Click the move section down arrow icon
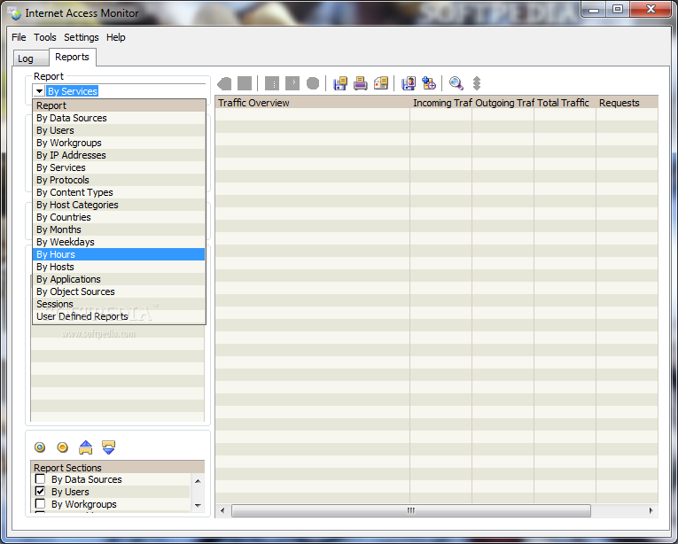The image size is (678, 544). coord(108,447)
